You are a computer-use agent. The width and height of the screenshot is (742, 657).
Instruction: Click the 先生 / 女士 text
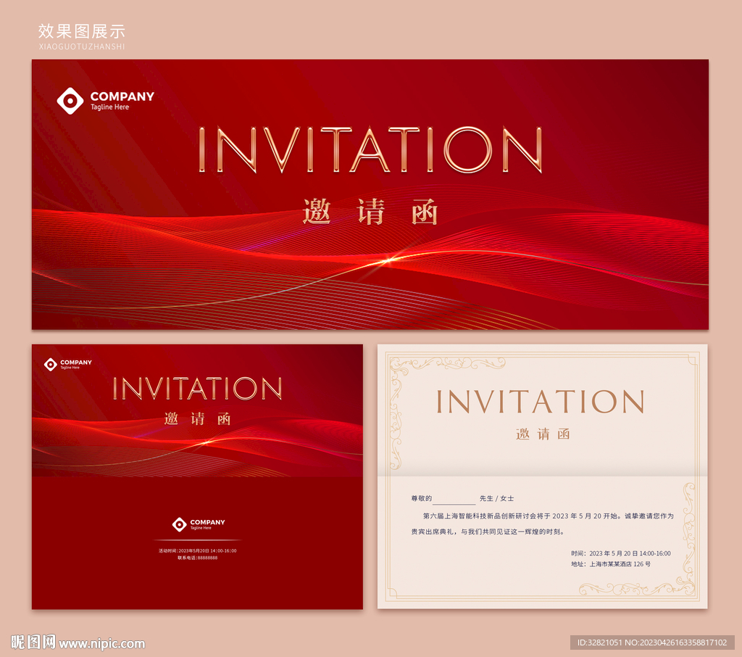click(496, 498)
